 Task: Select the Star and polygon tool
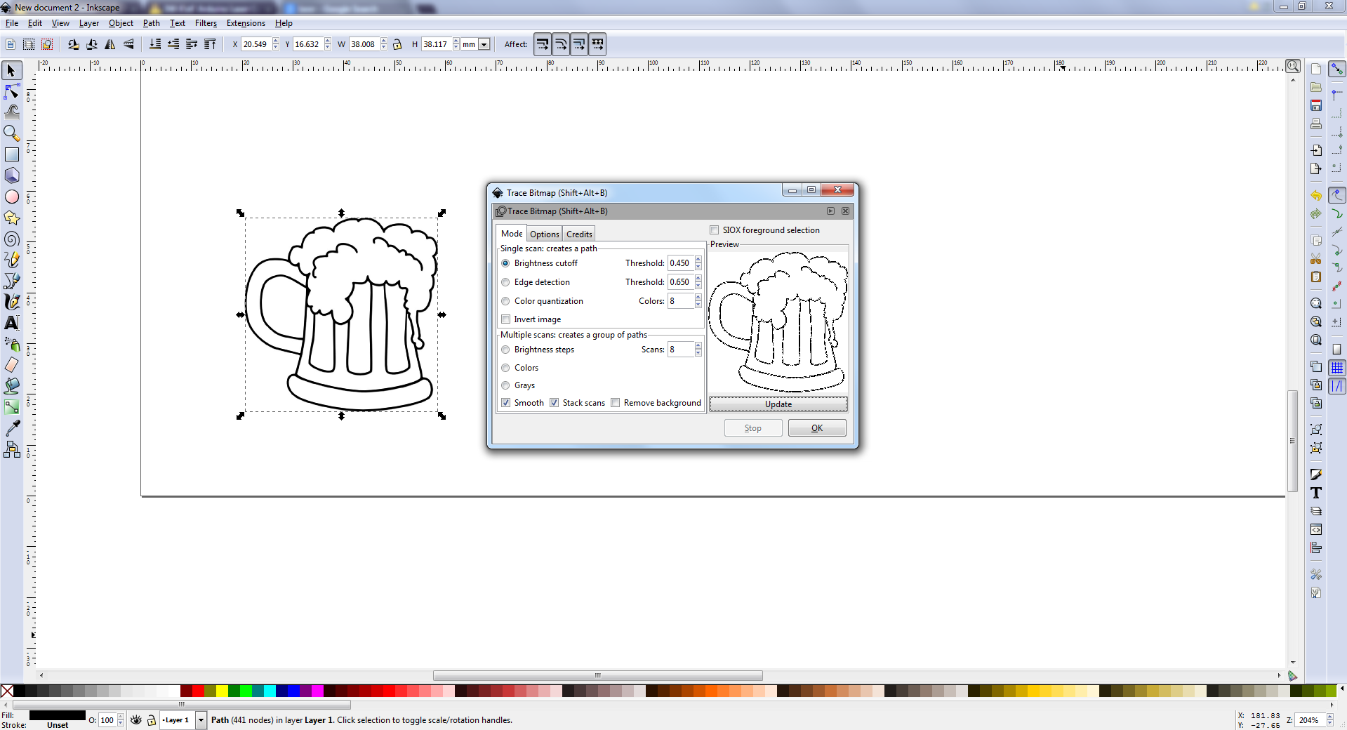click(12, 218)
